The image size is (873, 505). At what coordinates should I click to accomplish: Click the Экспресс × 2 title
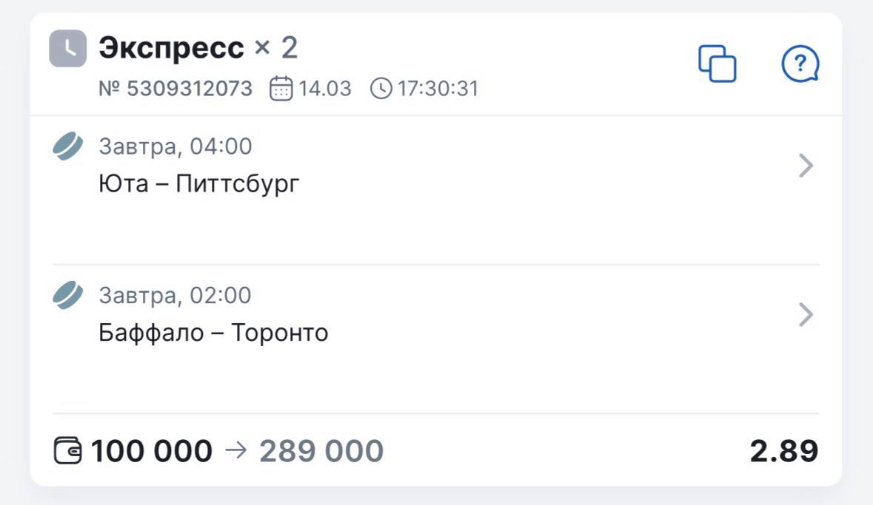point(198,49)
